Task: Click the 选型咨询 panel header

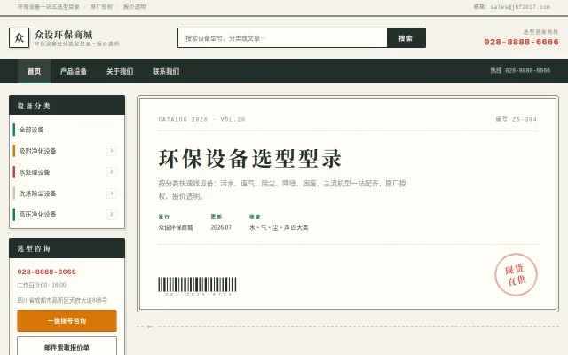Action: click(x=67, y=248)
